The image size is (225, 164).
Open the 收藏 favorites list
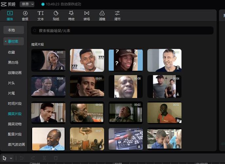(x=11, y=52)
